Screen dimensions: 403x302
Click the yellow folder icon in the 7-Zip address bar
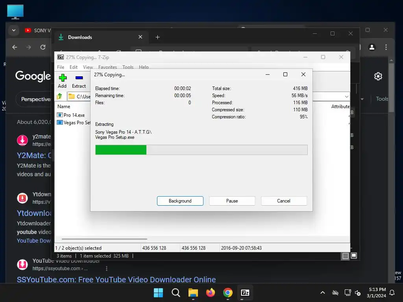(72, 96)
